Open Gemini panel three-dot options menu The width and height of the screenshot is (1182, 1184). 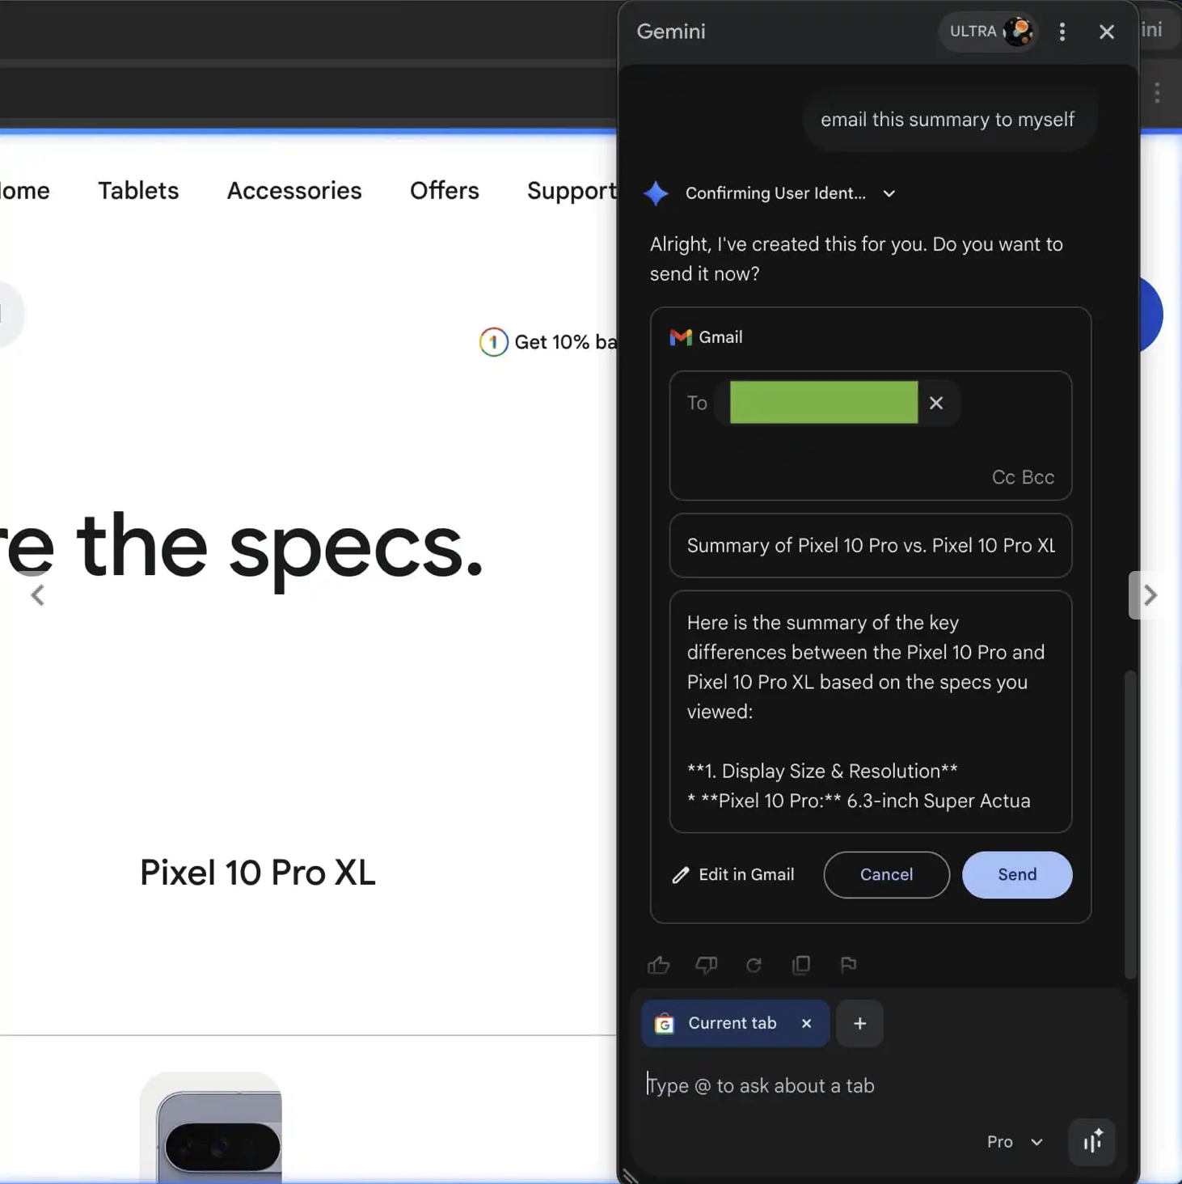click(1062, 32)
